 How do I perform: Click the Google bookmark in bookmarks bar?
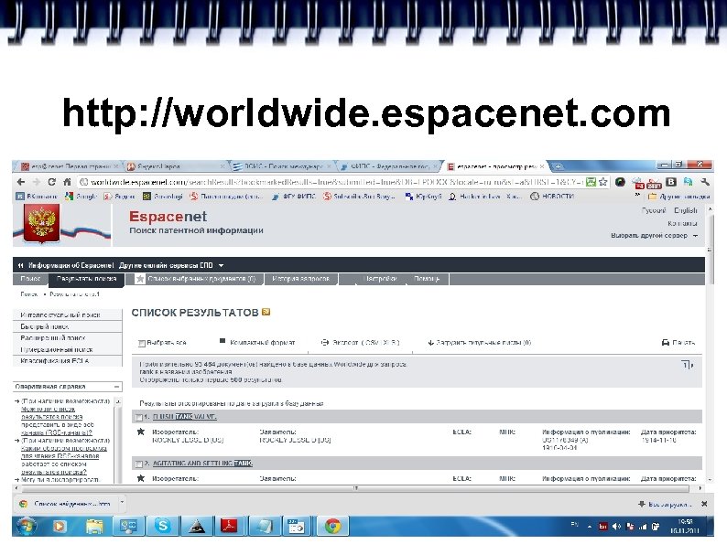click(x=81, y=197)
